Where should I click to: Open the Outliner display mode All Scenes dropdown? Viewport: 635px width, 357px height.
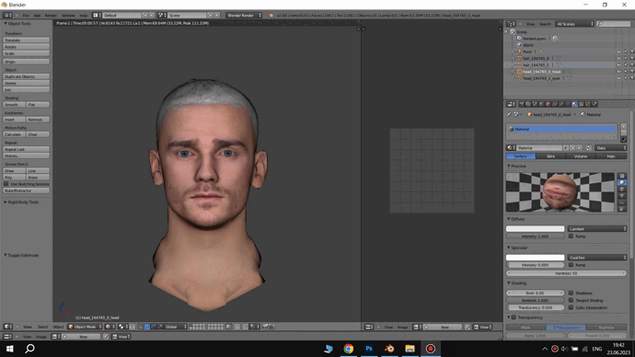tap(574, 24)
